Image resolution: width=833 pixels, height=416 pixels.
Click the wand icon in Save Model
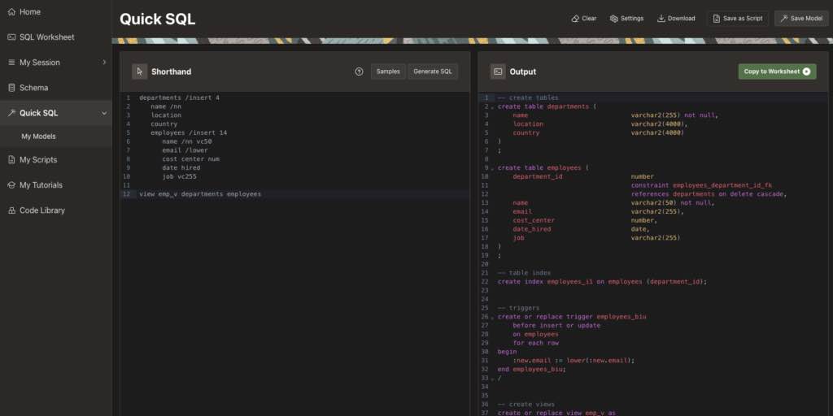784,19
